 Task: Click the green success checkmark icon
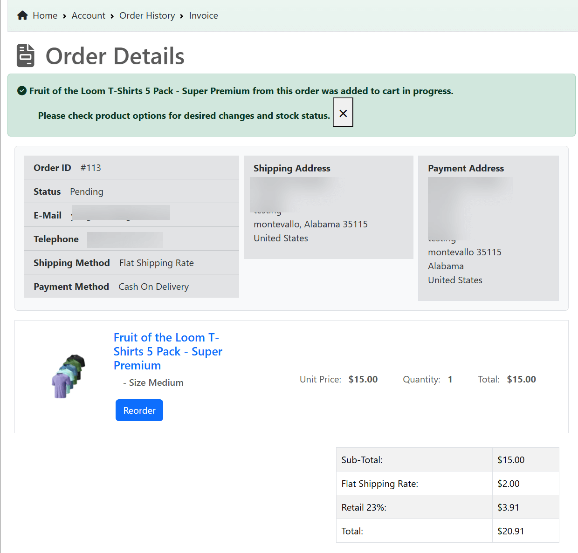[21, 91]
